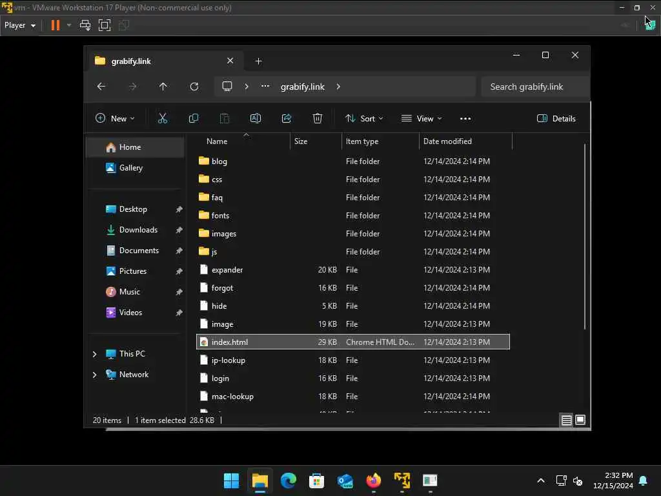
Task: Expand breadcrumb chevron after monitor icon
Action: (x=247, y=87)
